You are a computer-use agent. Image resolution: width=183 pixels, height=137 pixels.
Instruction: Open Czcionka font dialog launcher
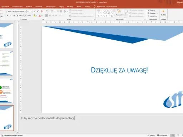tap(43, 19)
